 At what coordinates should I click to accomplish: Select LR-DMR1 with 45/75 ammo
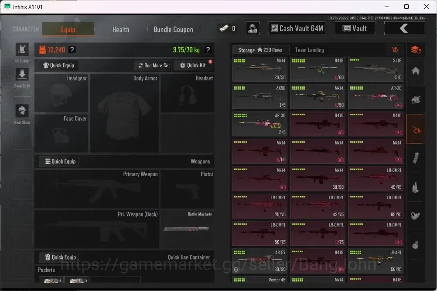click(x=376, y=179)
